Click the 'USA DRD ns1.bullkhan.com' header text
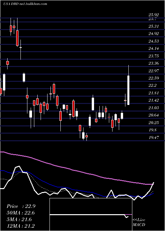The width and height of the screenshot is (165, 231). coord(25,4)
